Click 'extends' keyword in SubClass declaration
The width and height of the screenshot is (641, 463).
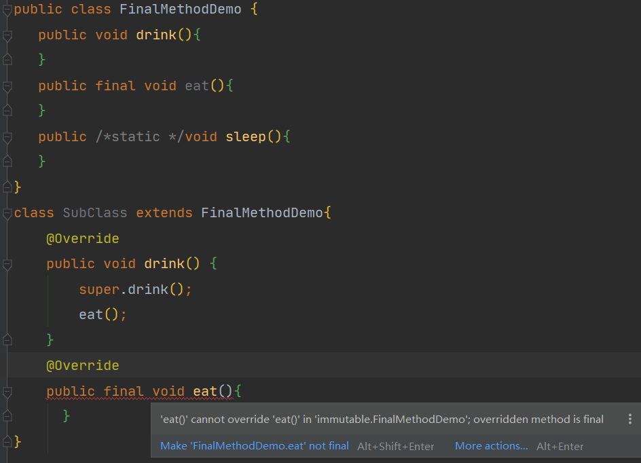pyautogui.click(x=164, y=213)
